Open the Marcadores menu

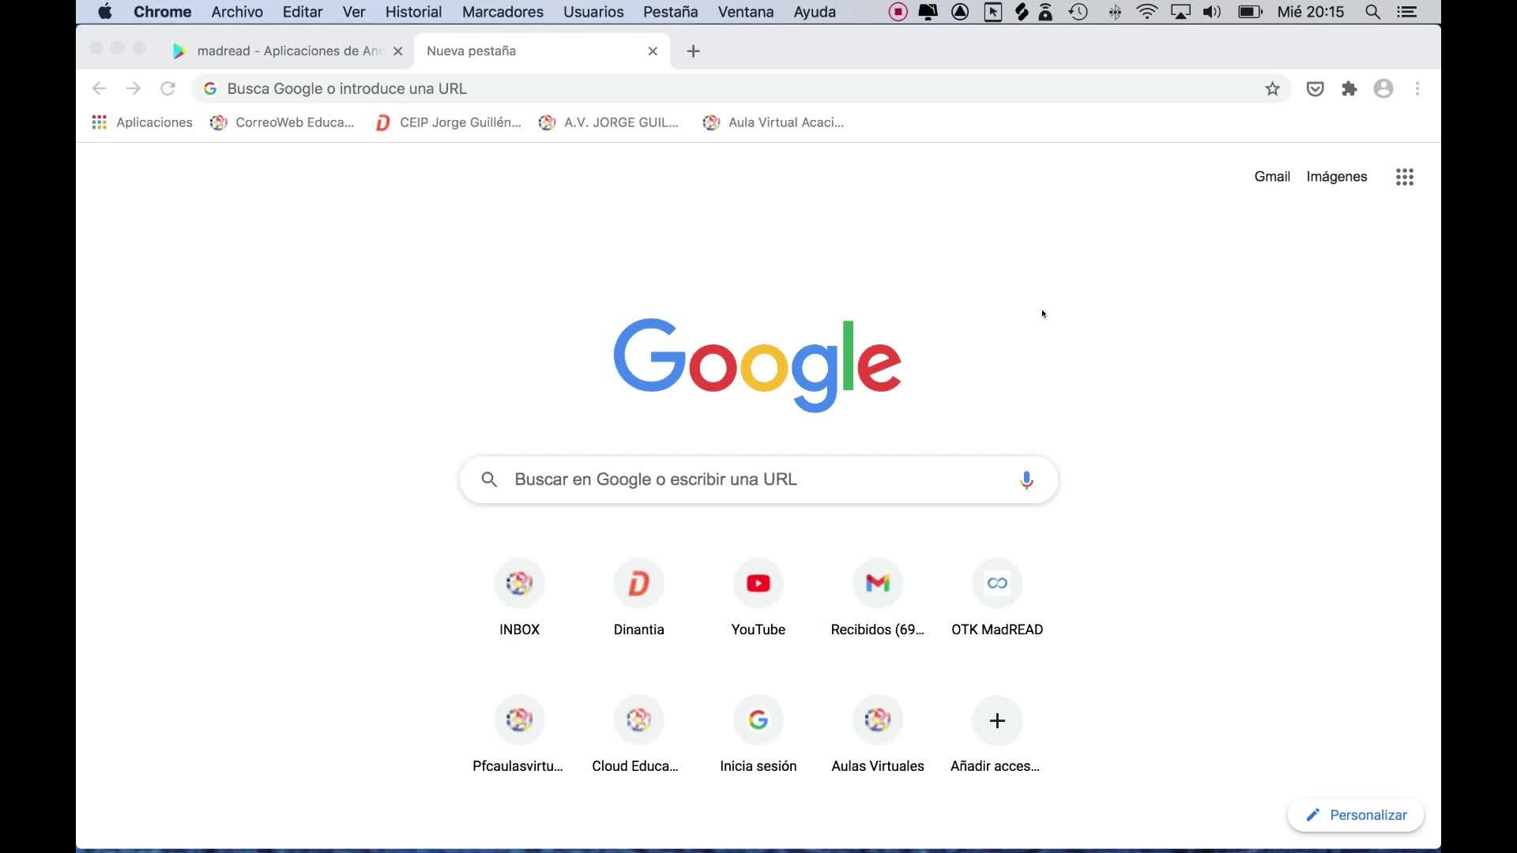[x=503, y=12]
